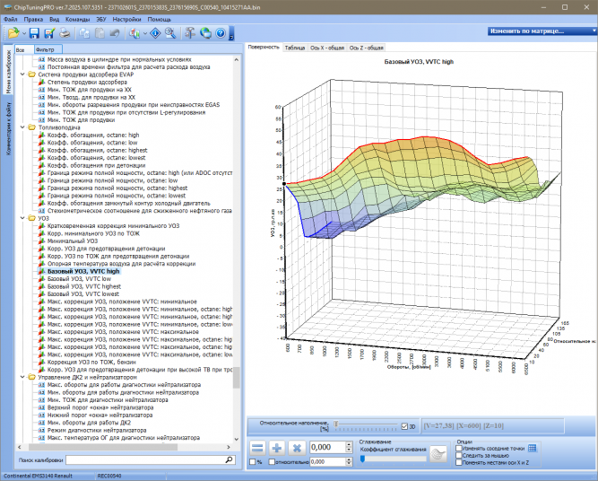Enable Следить за мышью checkbox
This screenshot has height=481, width=598.
coord(459,455)
